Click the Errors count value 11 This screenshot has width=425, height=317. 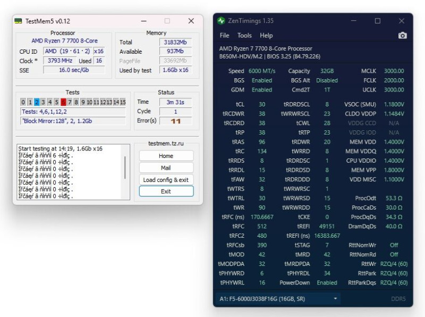tap(176, 121)
